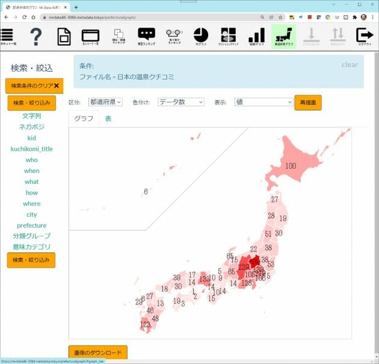Open the all records list icon

point(91,37)
